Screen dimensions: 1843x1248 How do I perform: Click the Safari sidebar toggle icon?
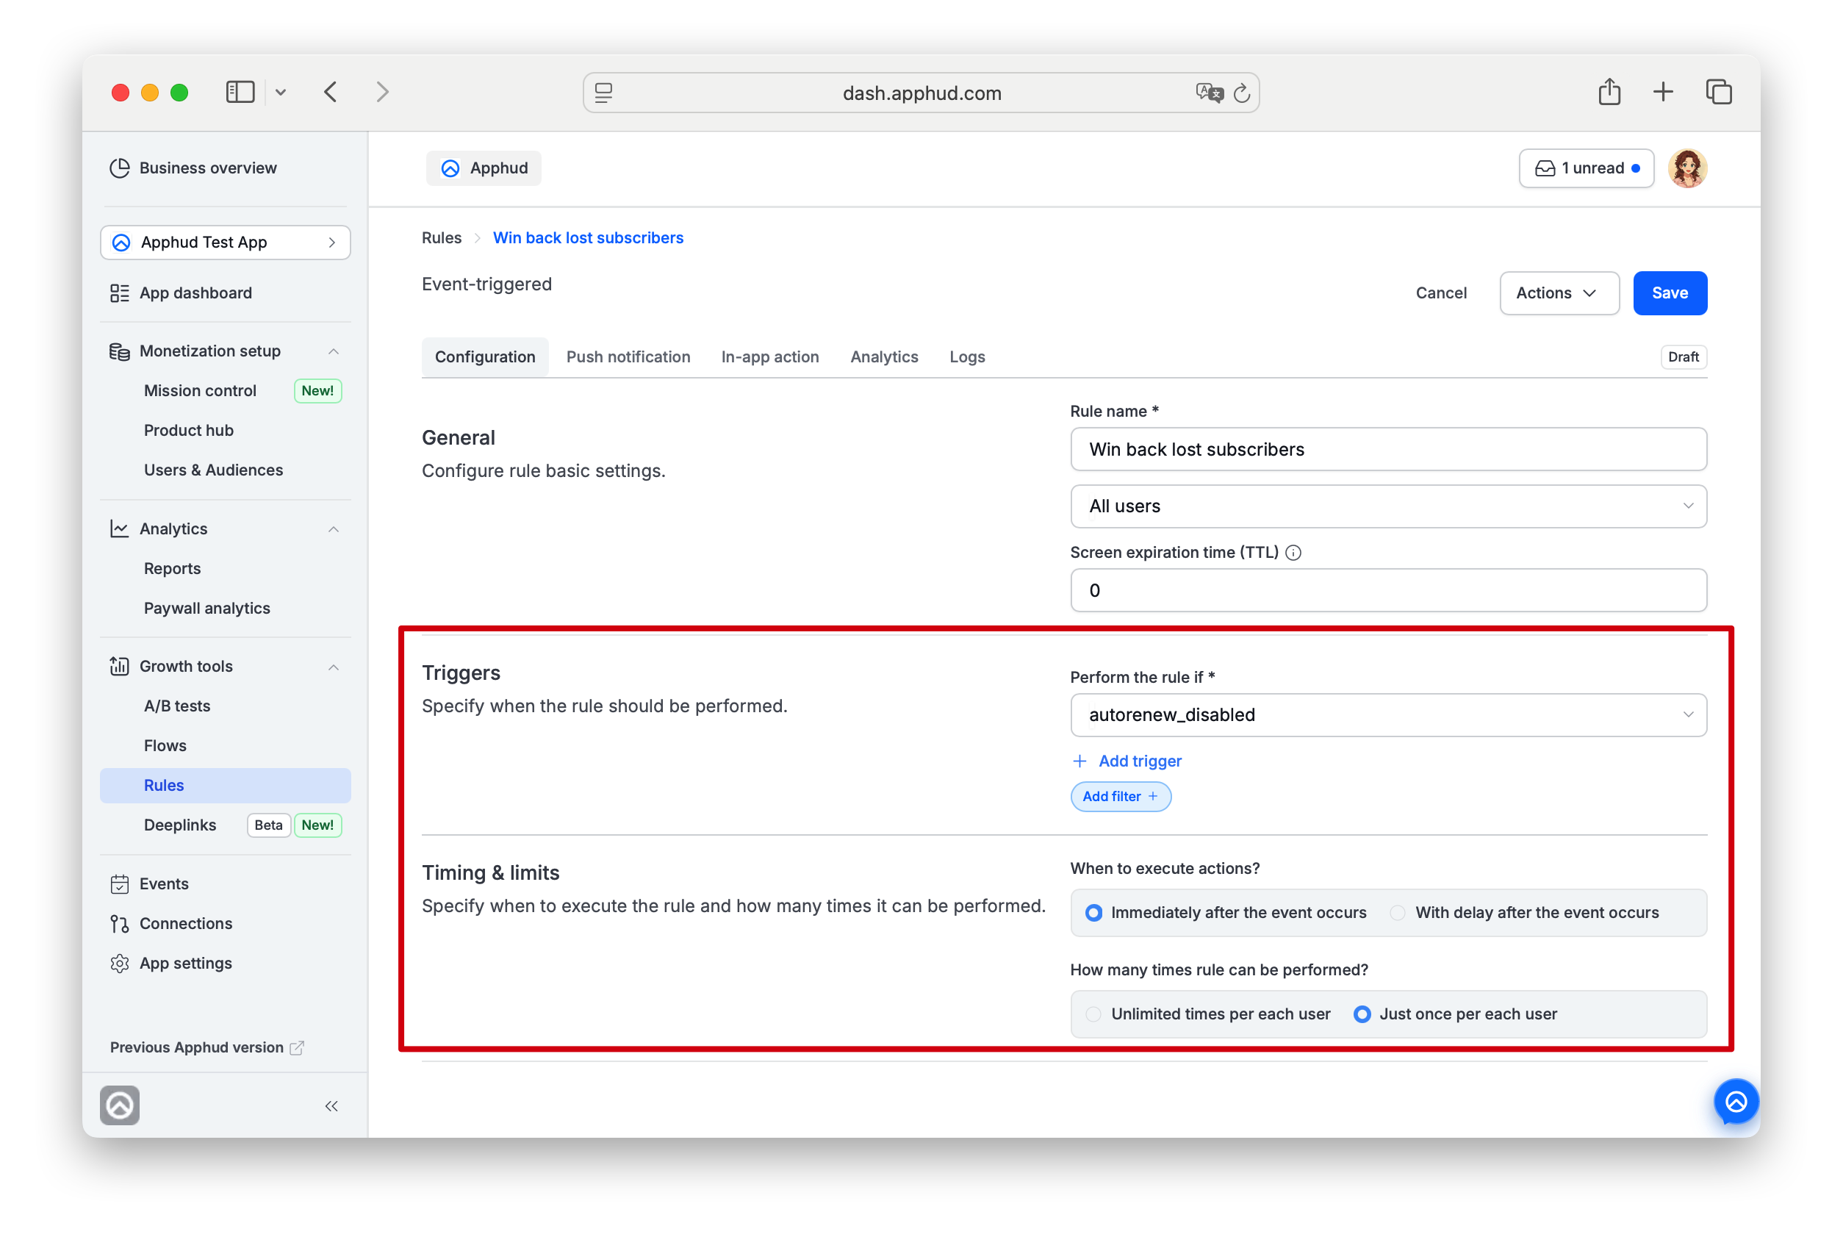pyautogui.click(x=240, y=92)
